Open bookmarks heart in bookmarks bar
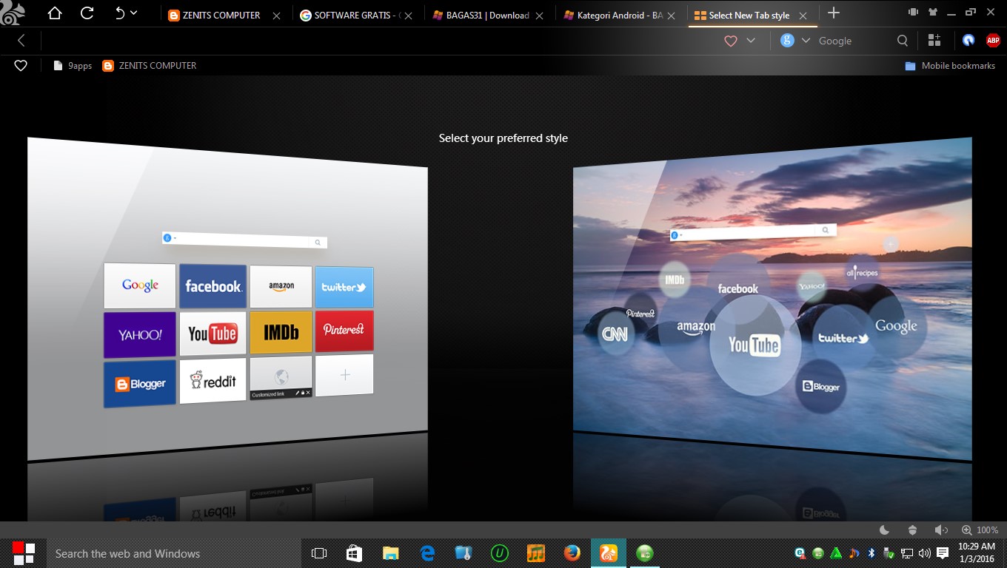Image resolution: width=1007 pixels, height=568 pixels. point(21,65)
